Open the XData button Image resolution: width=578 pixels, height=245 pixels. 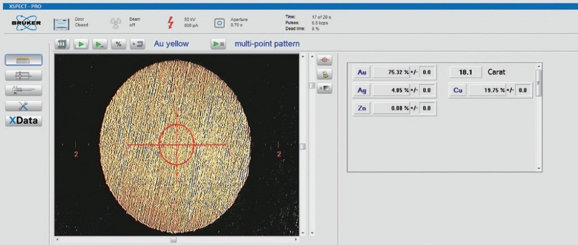click(24, 120)
